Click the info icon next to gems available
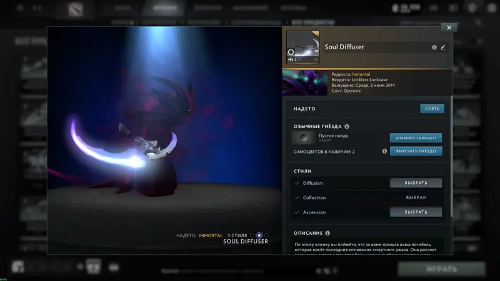Screen dimensions: 500x281 [384, 151]
